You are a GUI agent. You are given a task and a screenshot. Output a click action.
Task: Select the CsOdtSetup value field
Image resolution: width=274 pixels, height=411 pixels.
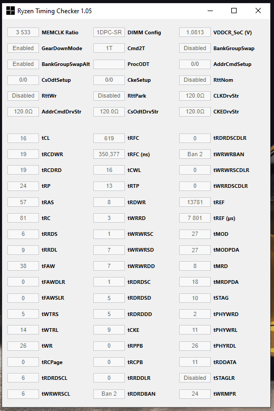23,80
